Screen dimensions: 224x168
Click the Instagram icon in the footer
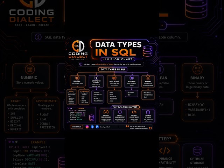[x=87, y=127]
